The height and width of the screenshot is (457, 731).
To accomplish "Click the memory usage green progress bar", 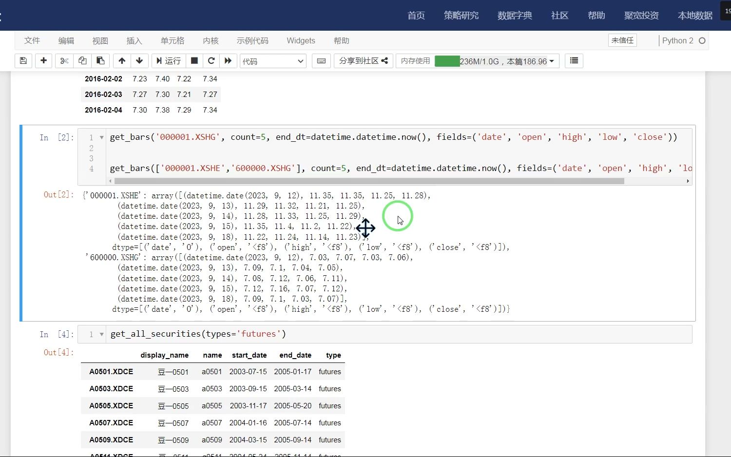I will click(447, 61).
